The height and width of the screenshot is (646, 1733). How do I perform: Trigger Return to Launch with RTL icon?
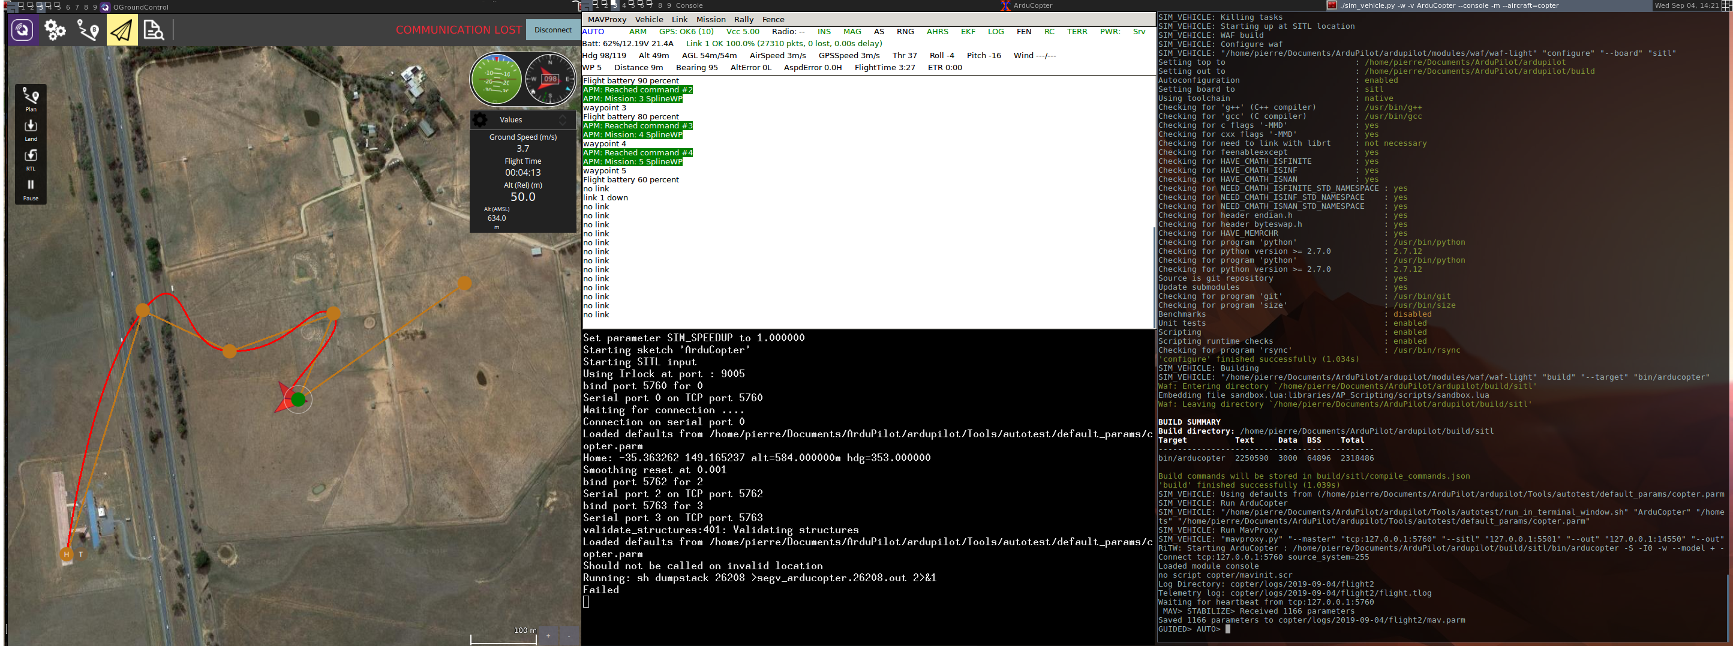30,159
